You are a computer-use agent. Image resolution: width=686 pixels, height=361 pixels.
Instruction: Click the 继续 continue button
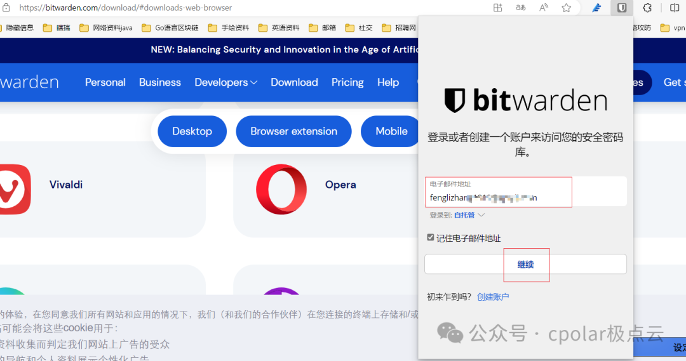pos(525,265)
